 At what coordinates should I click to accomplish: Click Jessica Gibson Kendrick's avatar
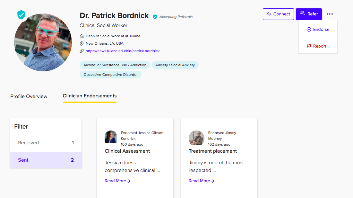click(x=111, y=137)
